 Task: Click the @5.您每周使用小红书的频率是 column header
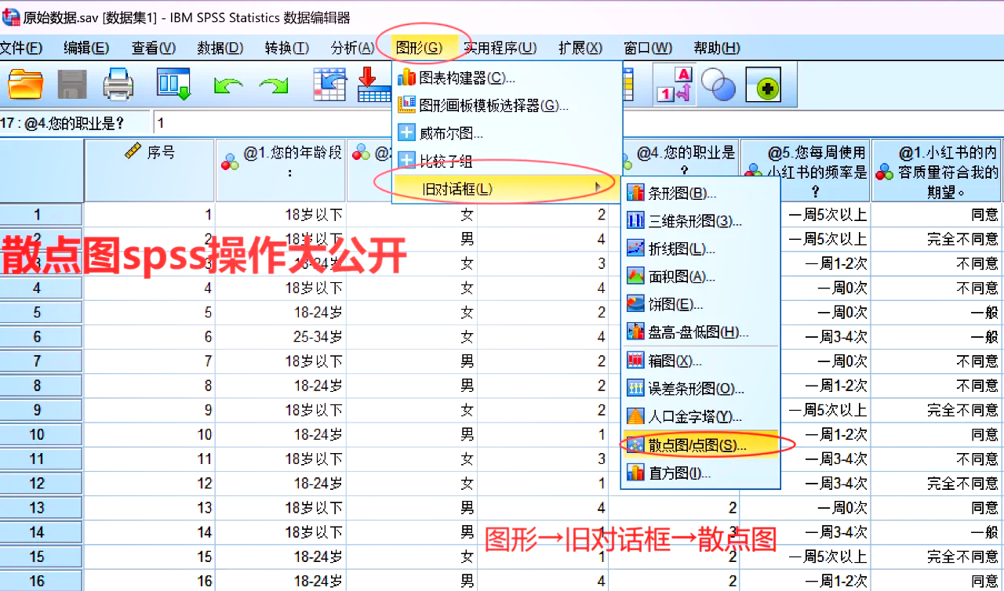click(x=806, y=171)
